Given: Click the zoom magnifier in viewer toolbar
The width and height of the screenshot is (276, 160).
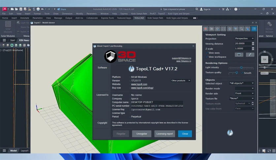Looking at the screenshot, I should 242,29.
